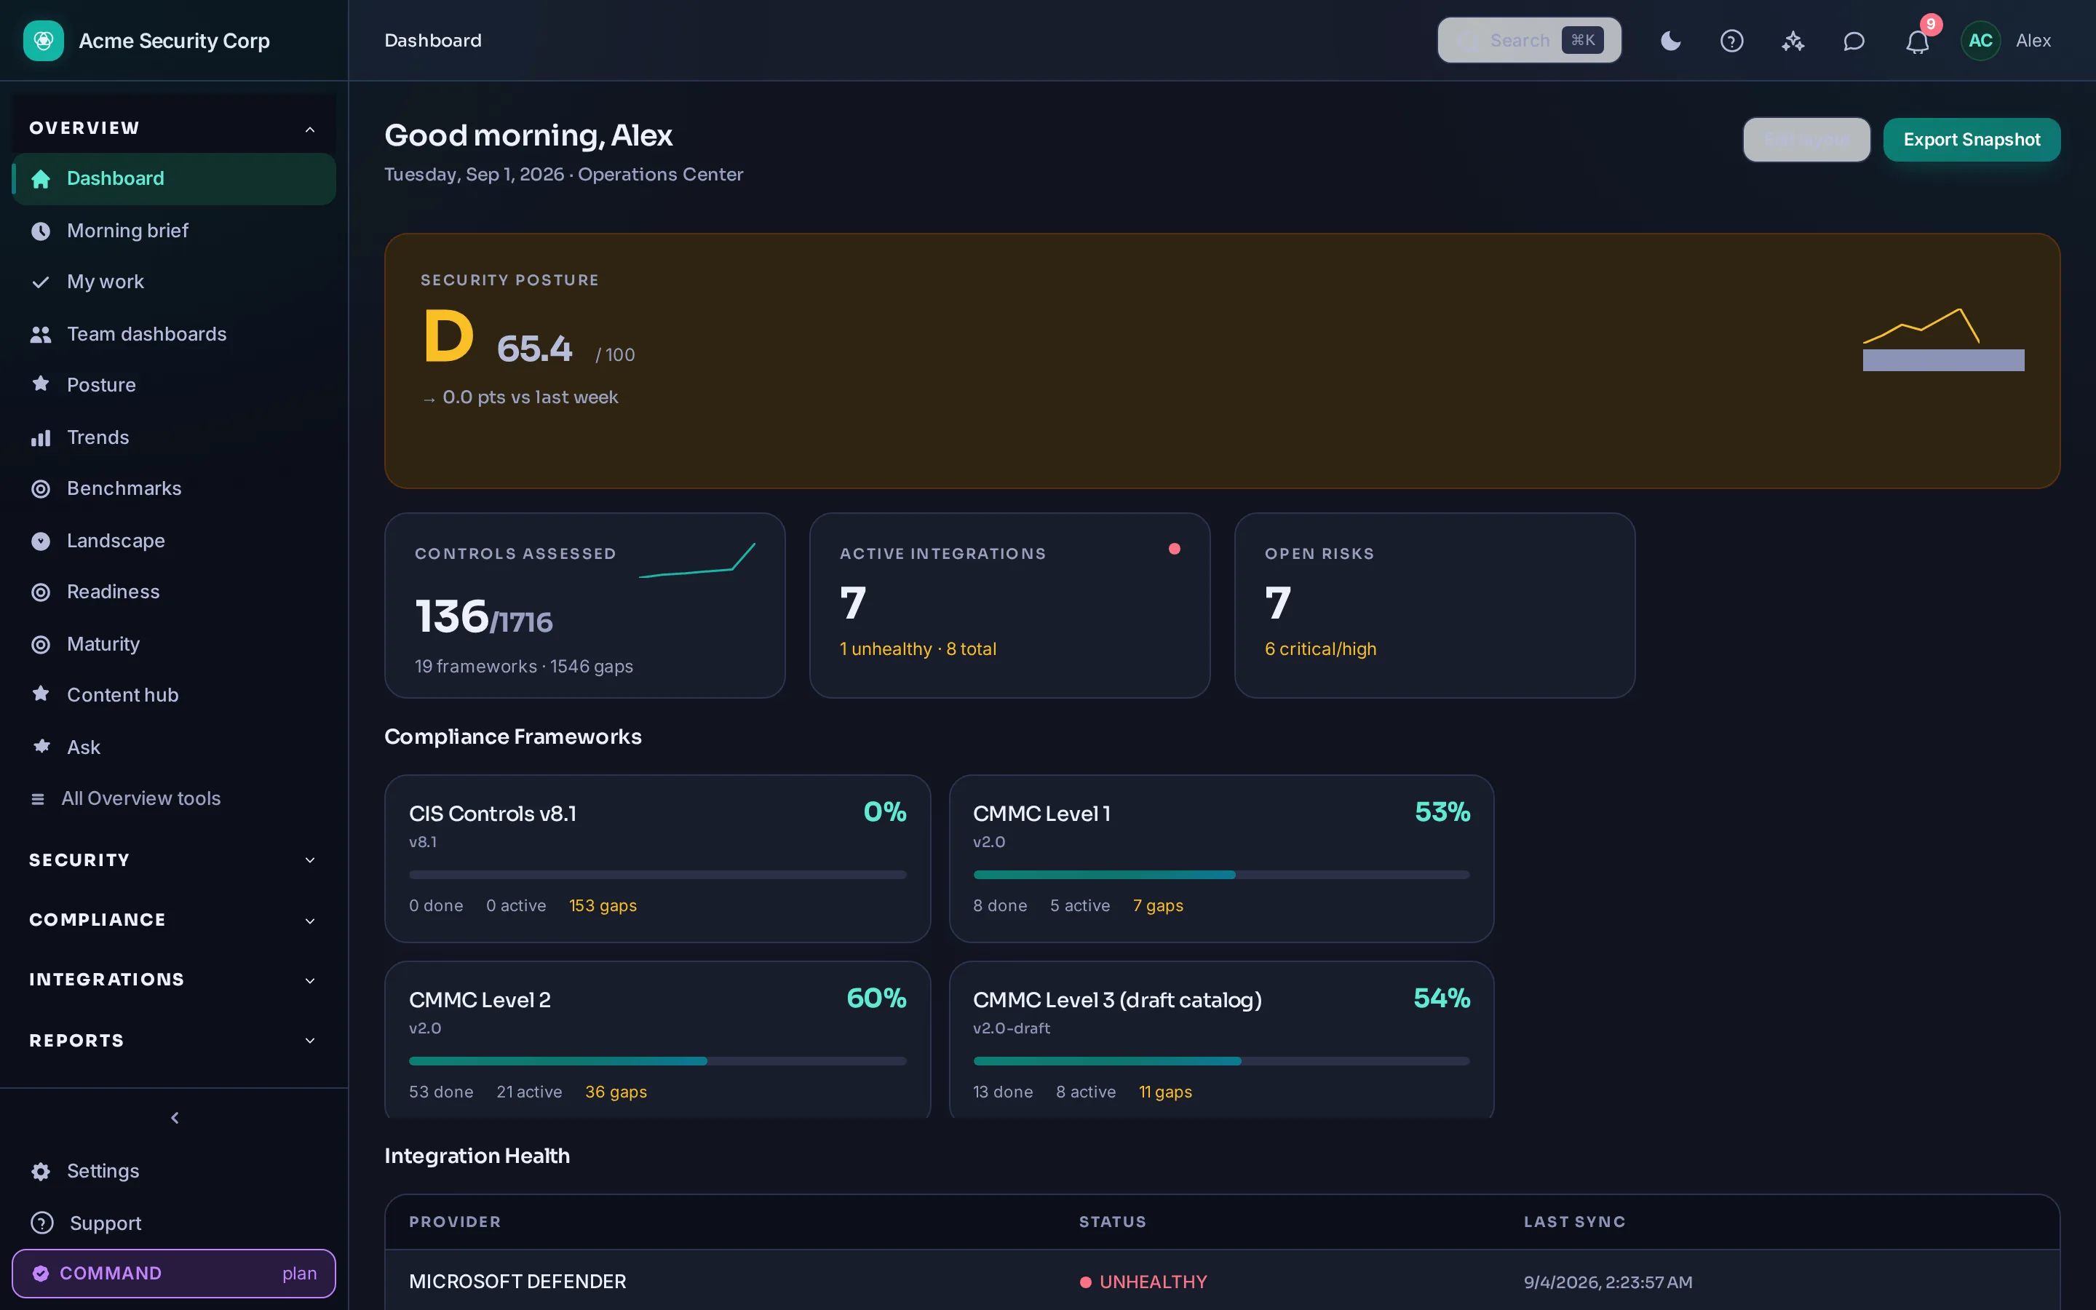Viewport: 2096px width, 1310px height.
Task: Click the Ask icon in sidebar
Action: point(41,746)
